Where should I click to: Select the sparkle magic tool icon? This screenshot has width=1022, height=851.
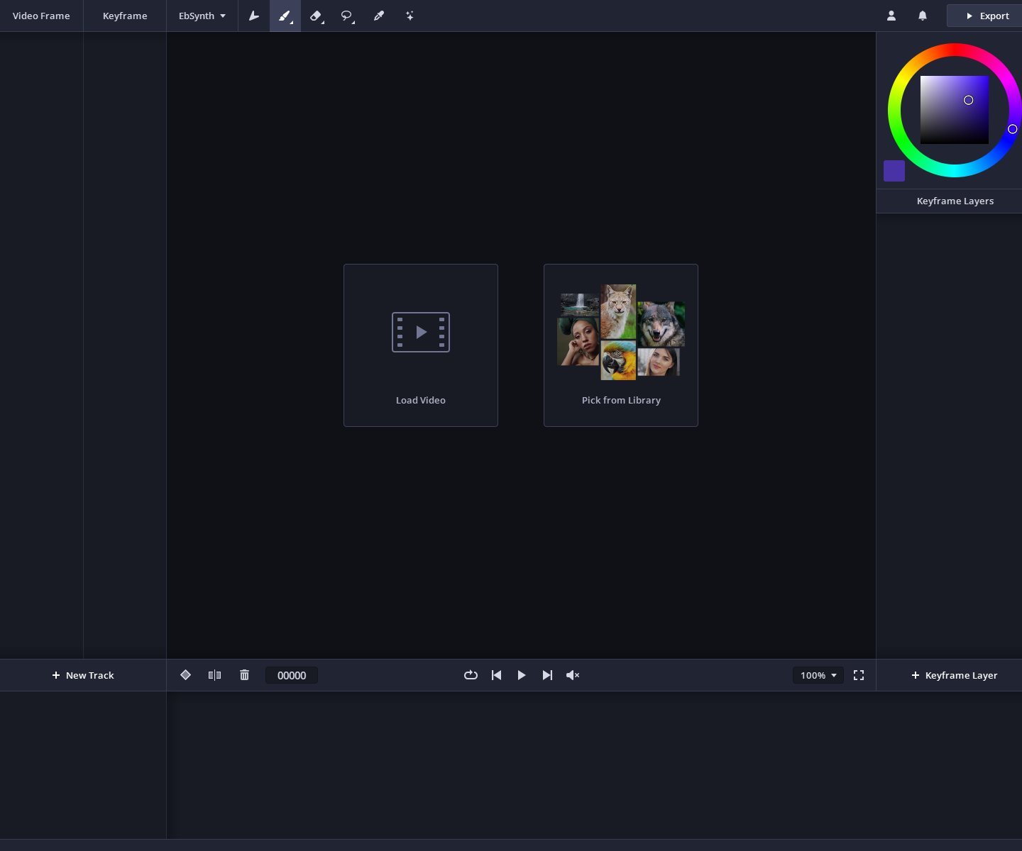click(x=410, y=16)
